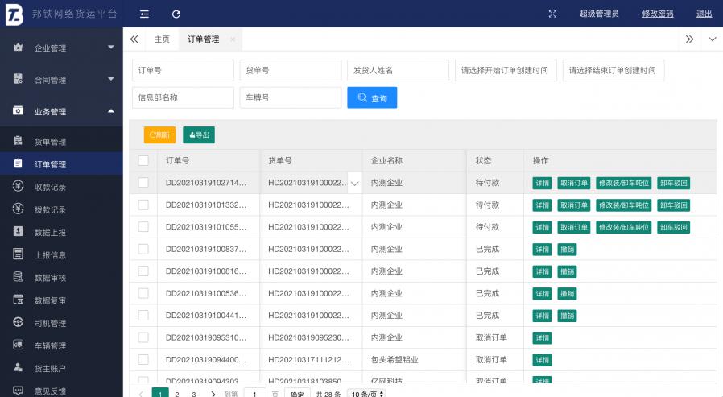The image size is (723, 397).
Task: Tick checkbox for order DD20210319100837
Action: pyautogui.click(x=143, y=249)
